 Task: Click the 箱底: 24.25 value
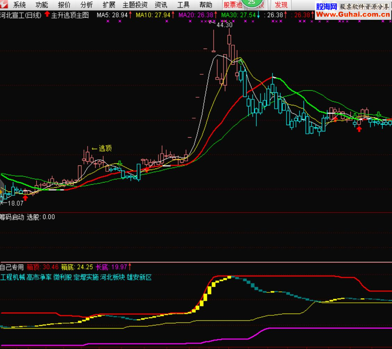pyautogui.click(x=77, y=267)
